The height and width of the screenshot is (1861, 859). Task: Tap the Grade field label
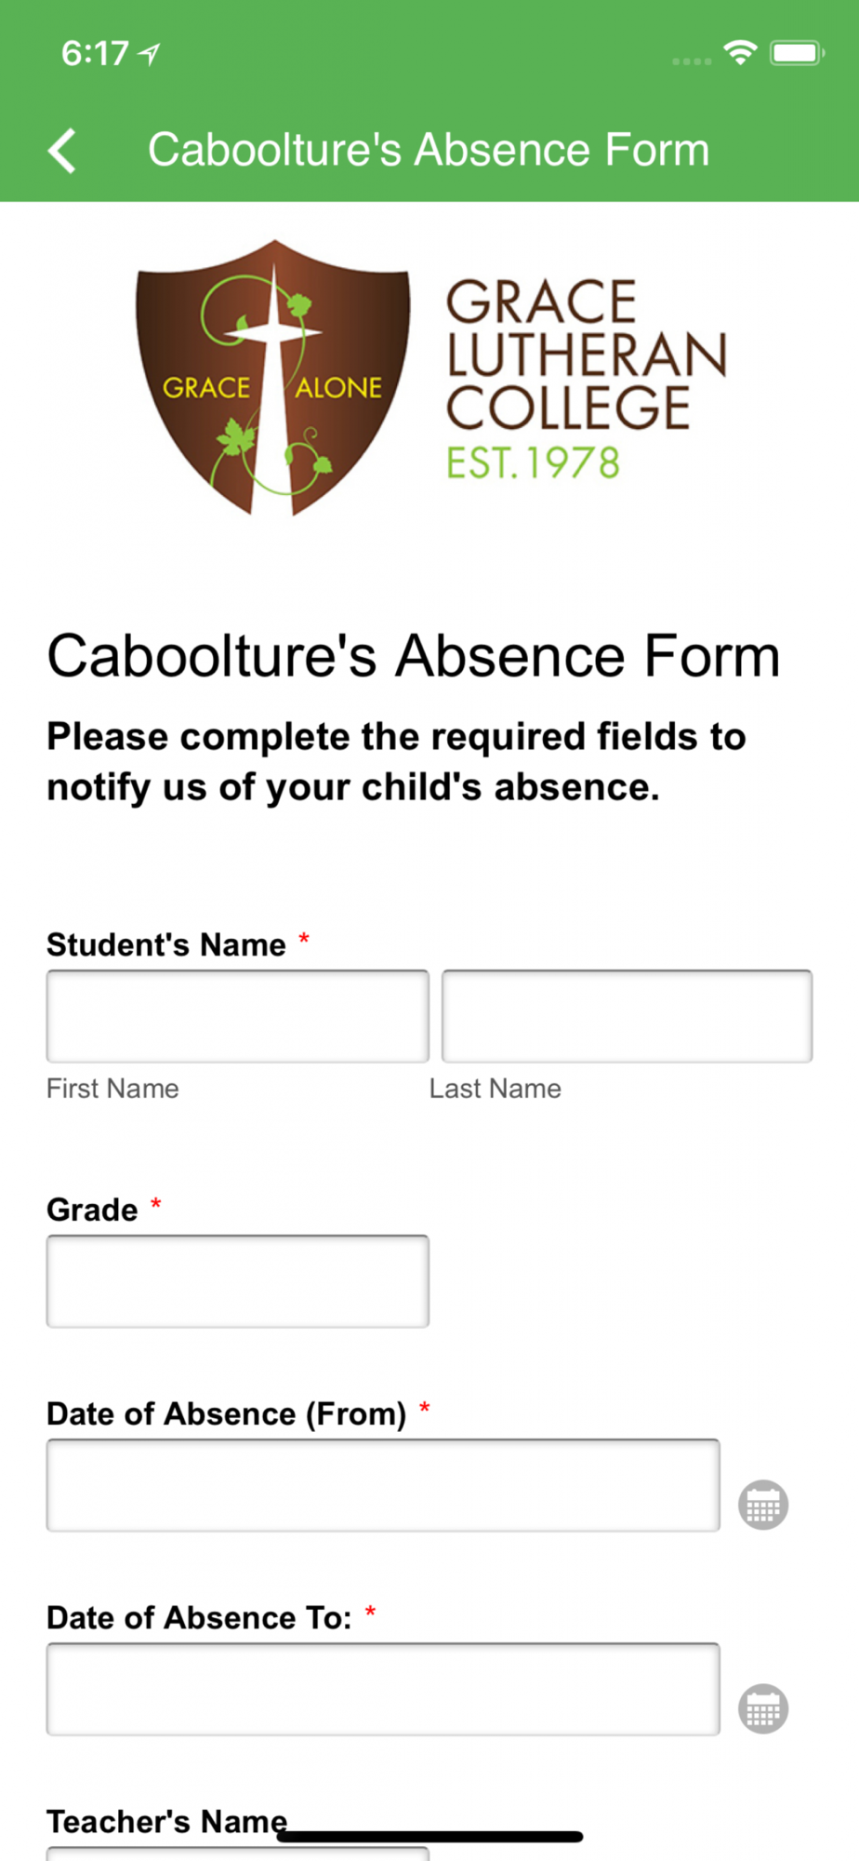pos(92,1210)
